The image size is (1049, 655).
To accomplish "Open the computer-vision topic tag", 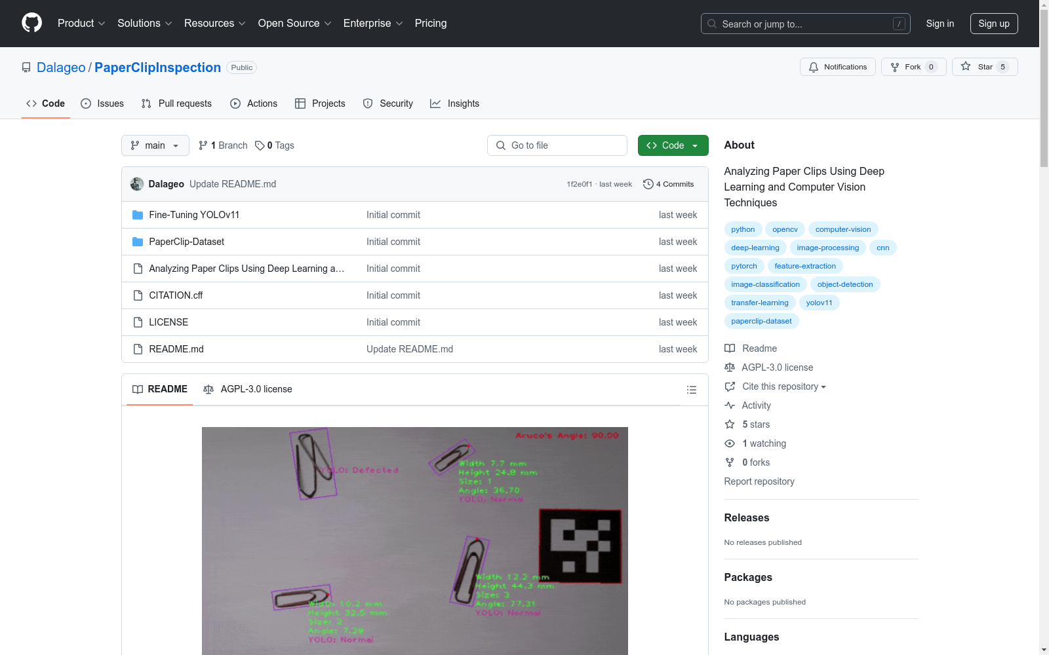I will coord(843,229).
